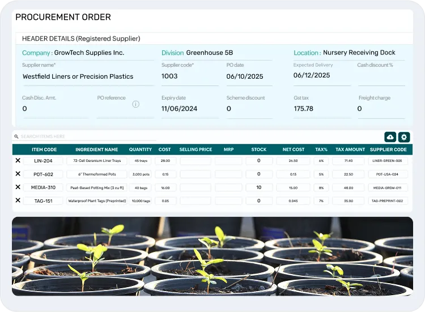Click the 22.50 tax amount cell
Viewport: 425px width, 312px height.
[348, 174]
